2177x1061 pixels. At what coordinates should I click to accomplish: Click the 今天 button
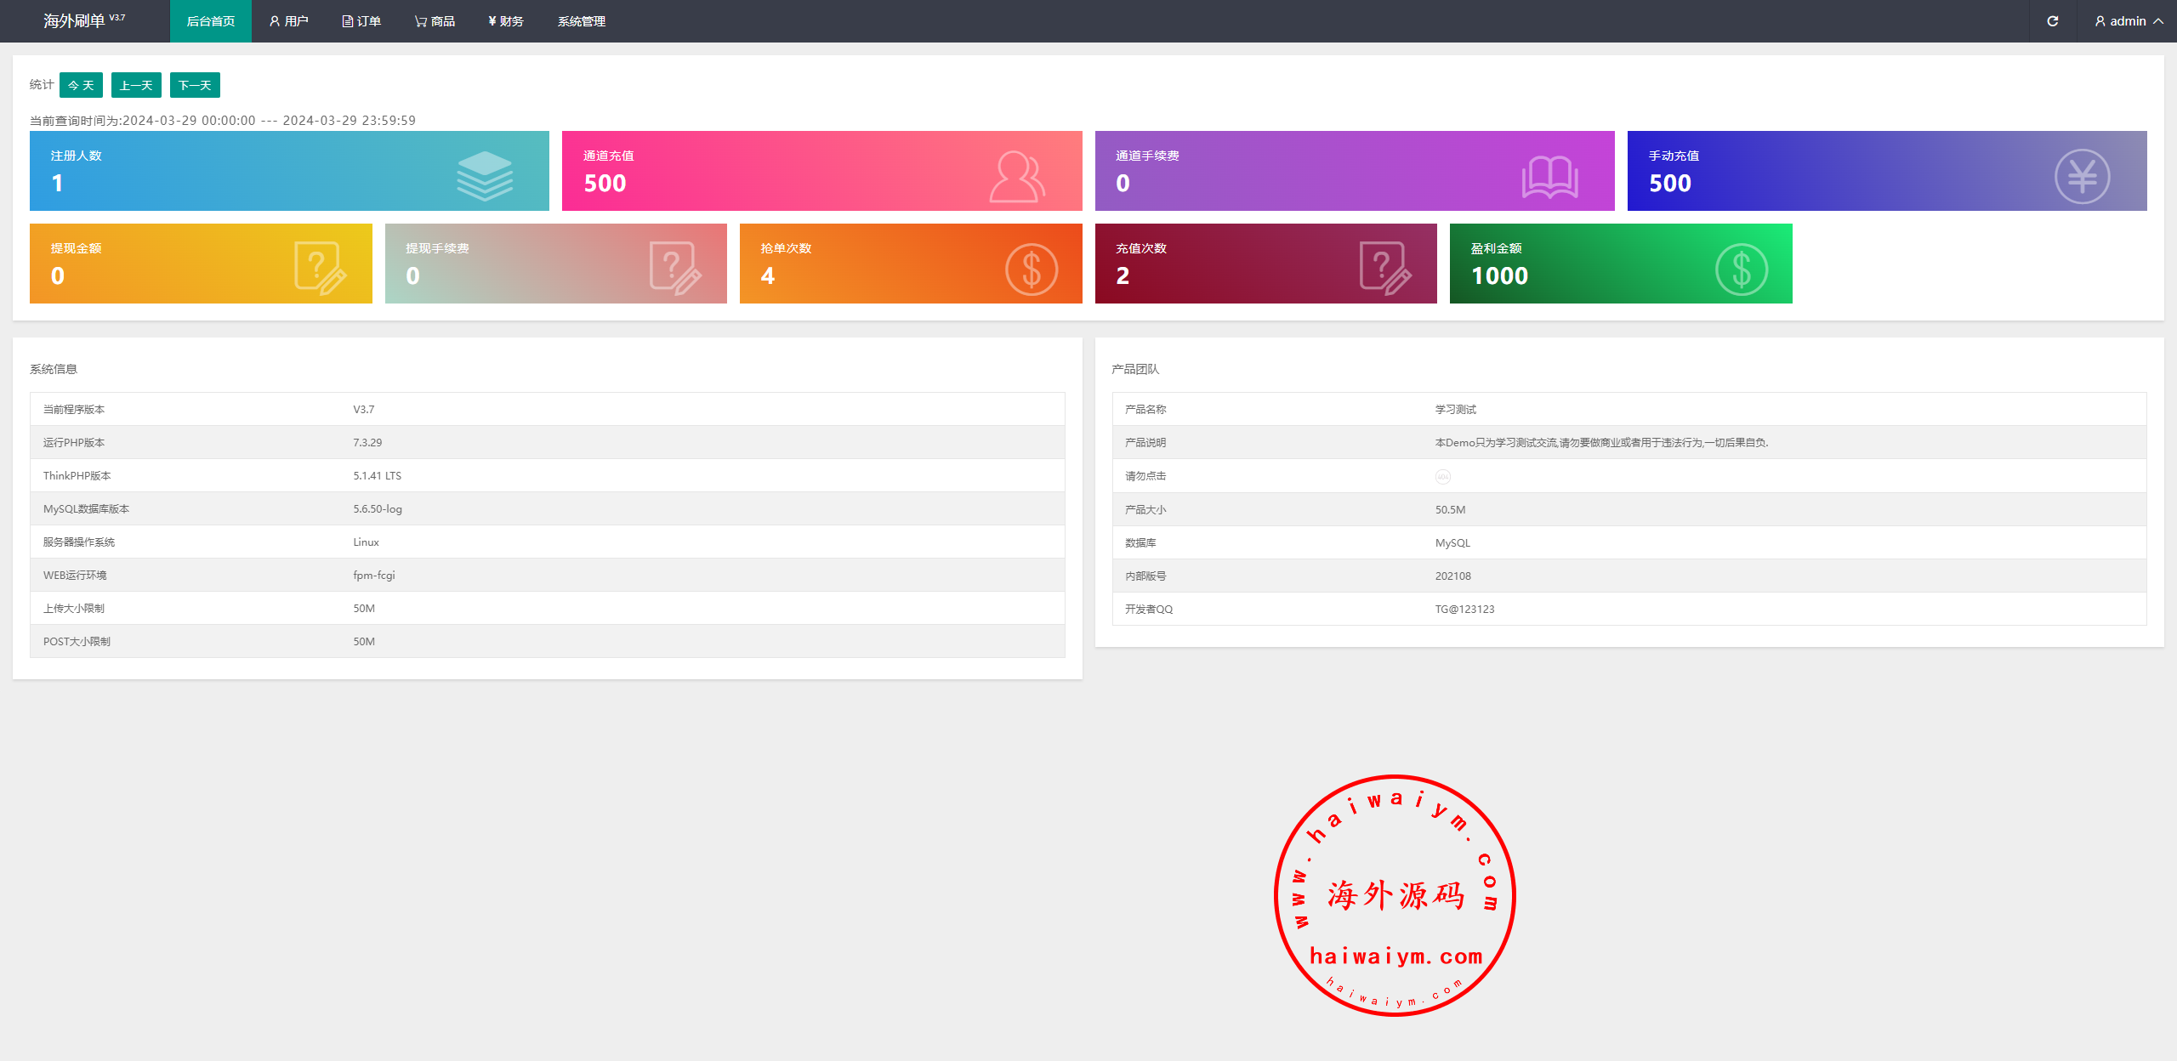(81, 85)
